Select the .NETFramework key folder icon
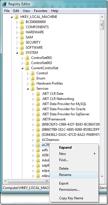This screenshot has height=205, width=108. point(38,119)
